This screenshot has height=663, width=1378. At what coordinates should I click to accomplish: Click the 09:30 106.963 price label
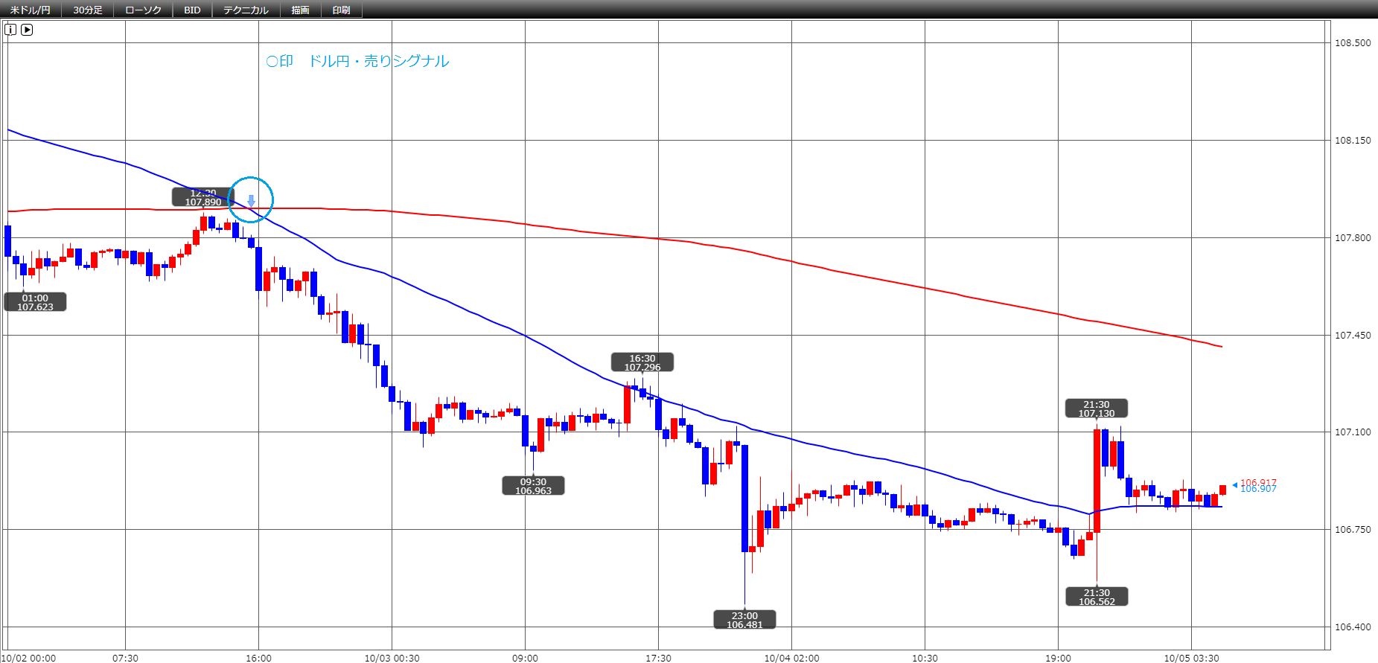click(533, 486)
